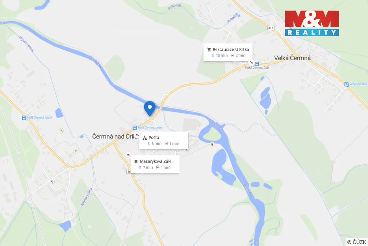Click the Velká Čermná, ObÚ bus stop icon
This screenshot has height=246, width=368.
click(x=257, y=64)
